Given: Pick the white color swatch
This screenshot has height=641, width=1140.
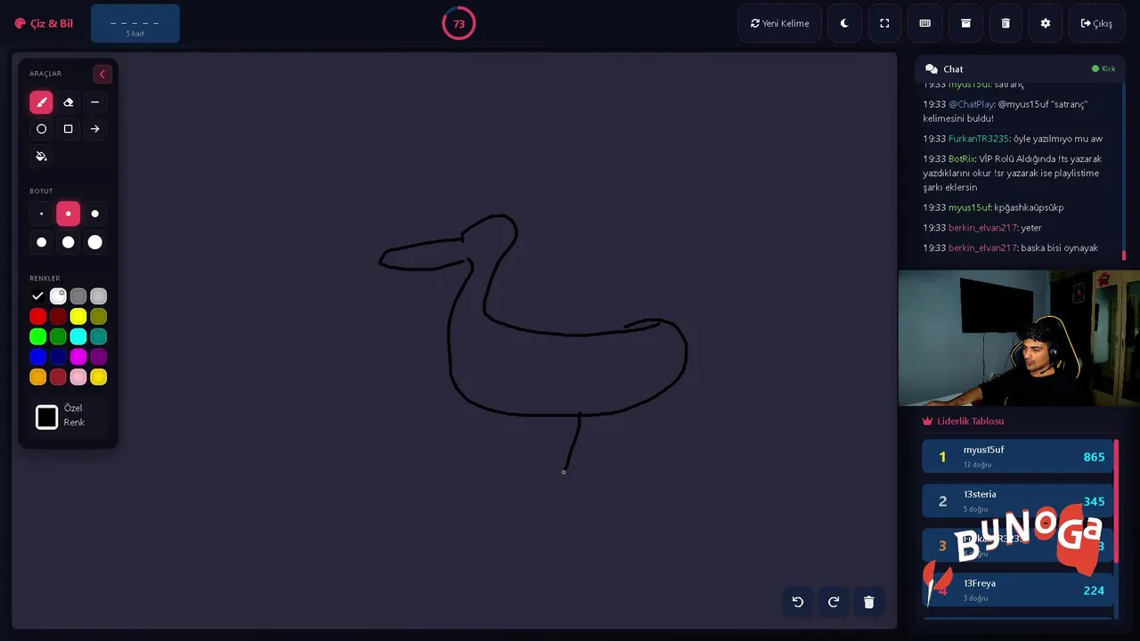Looking at the screenshot, I should tap(58, 296).
